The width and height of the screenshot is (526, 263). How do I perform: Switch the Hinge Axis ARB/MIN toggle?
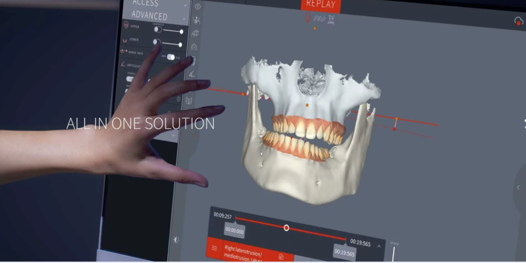coord(170,57)
